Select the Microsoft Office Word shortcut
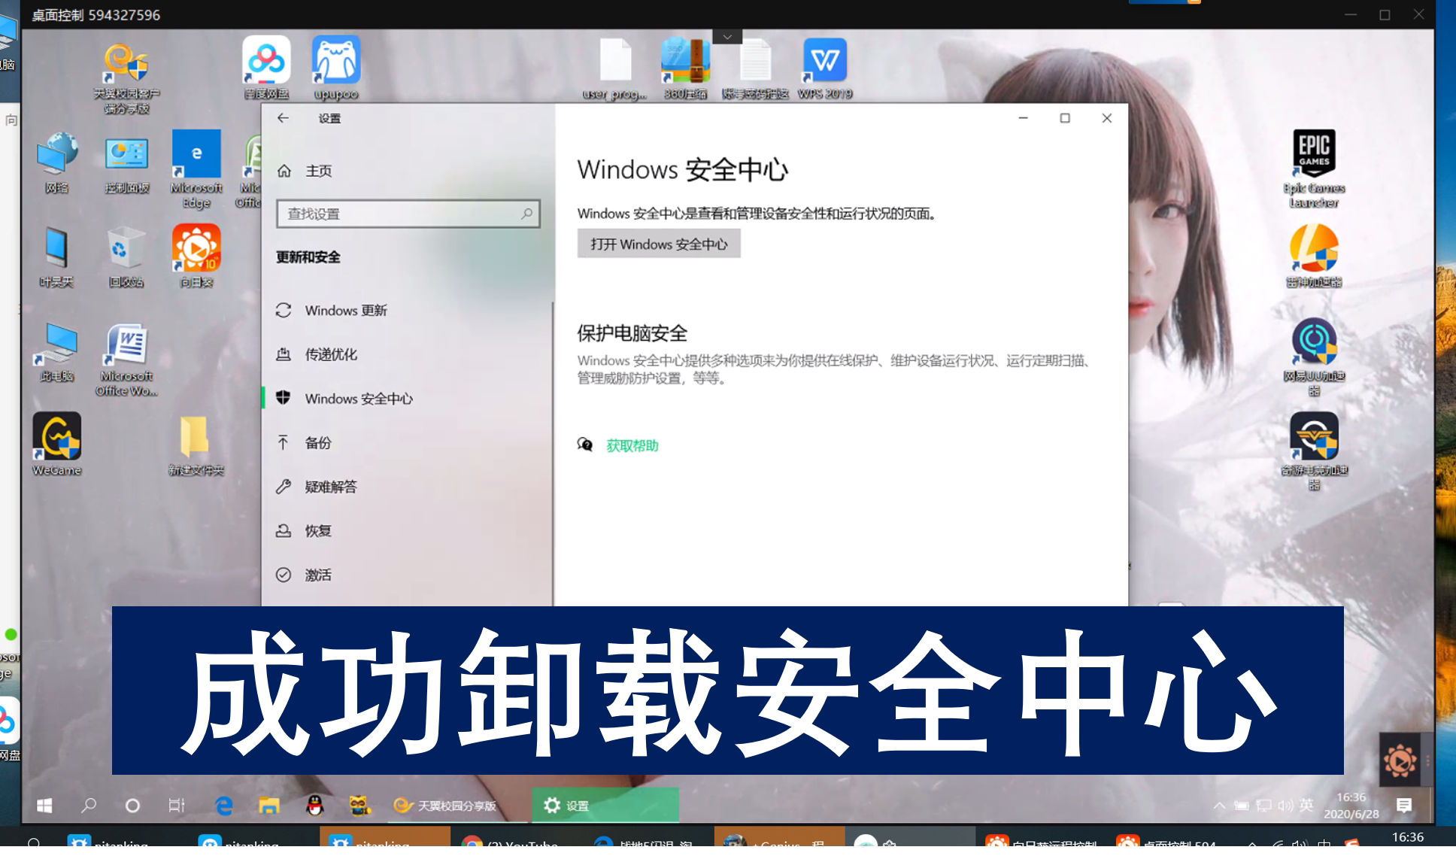 pos(126,359)
